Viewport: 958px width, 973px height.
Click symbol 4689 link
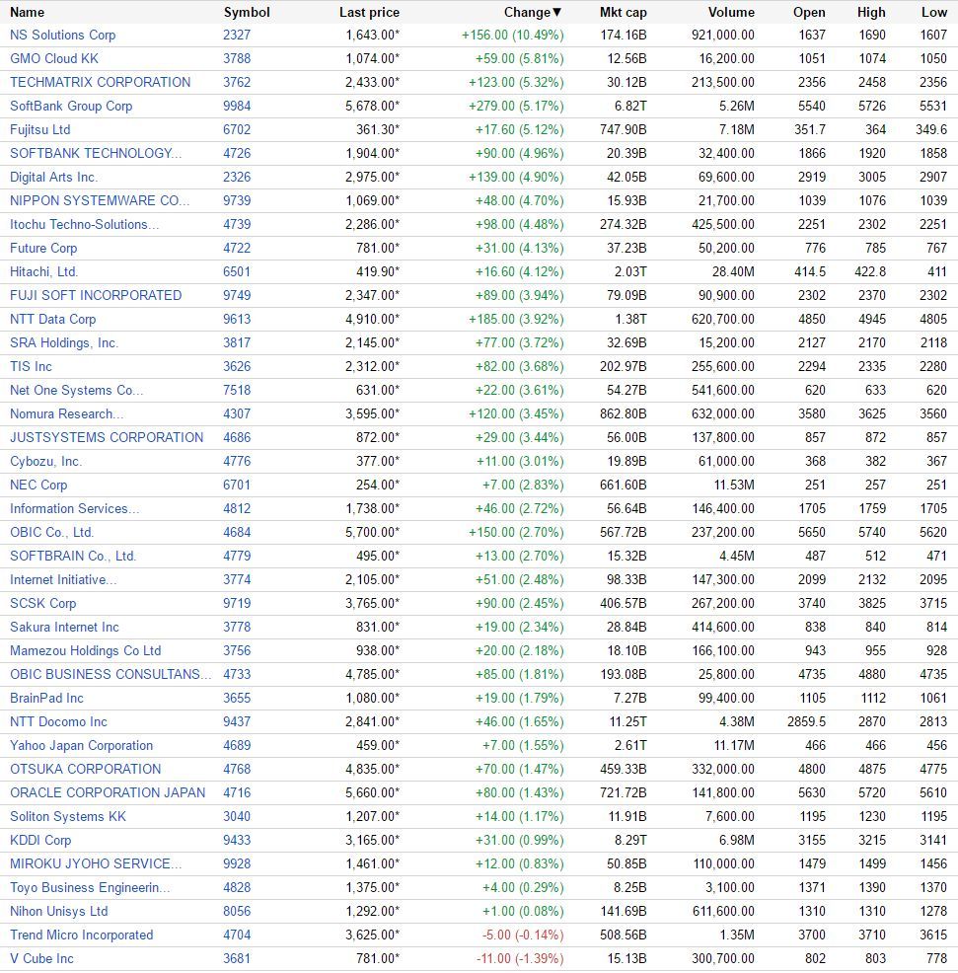(237, 746)
